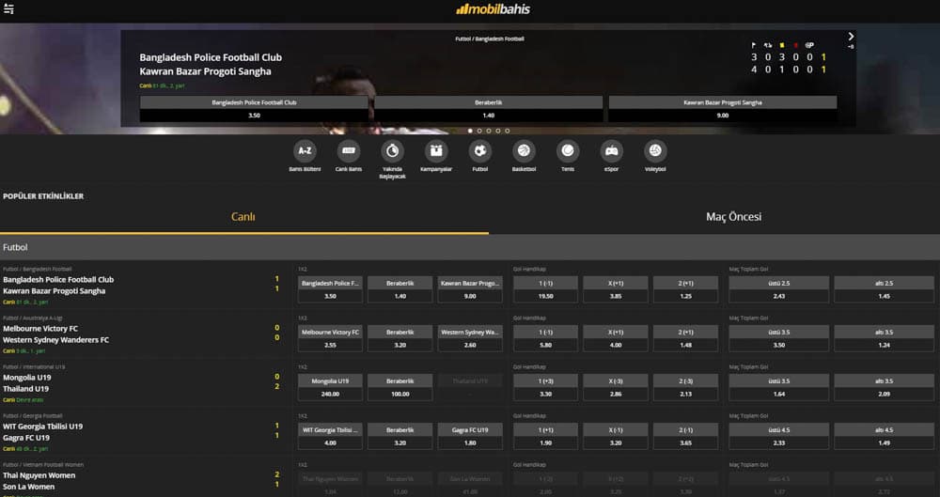Select the Basketbol icon
Viewport: 940px width, 497px height.
524,151
